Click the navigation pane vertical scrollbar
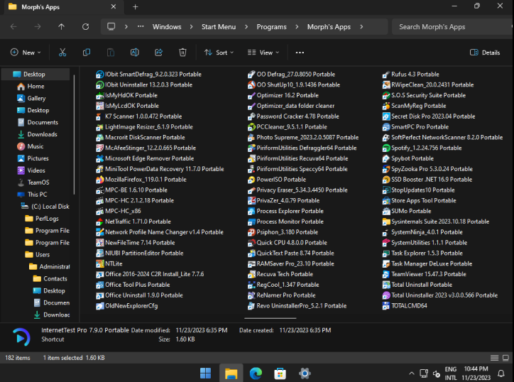Screen dimensions: 514x382 74,134
